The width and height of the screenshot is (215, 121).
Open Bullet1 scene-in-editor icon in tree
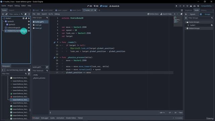pyautogui.click(x=24, y=18)
